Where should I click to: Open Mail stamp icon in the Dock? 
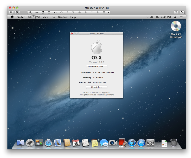tap(58, 143)
